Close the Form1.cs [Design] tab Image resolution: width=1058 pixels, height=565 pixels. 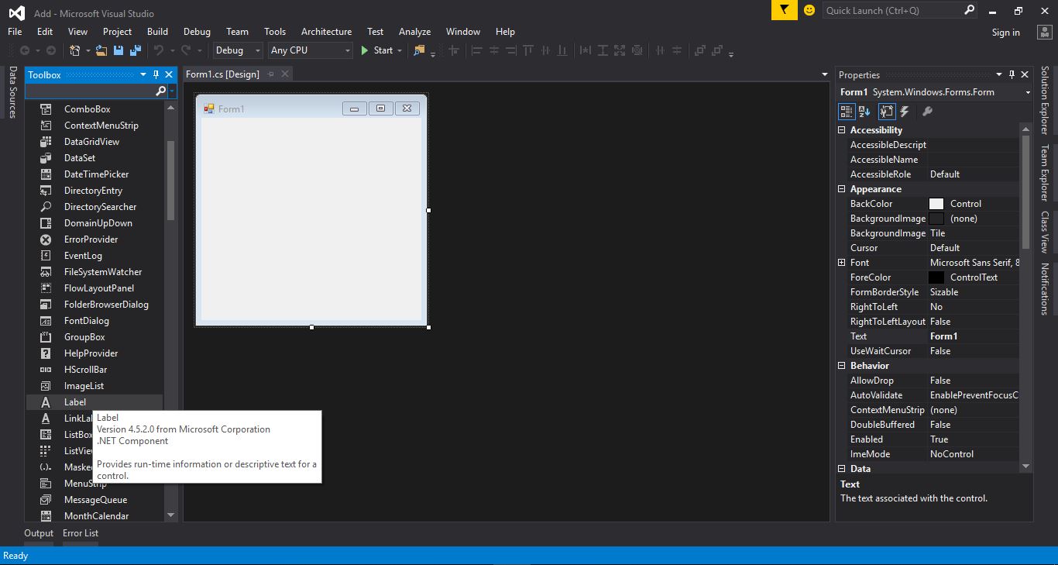tap(285, 74)
